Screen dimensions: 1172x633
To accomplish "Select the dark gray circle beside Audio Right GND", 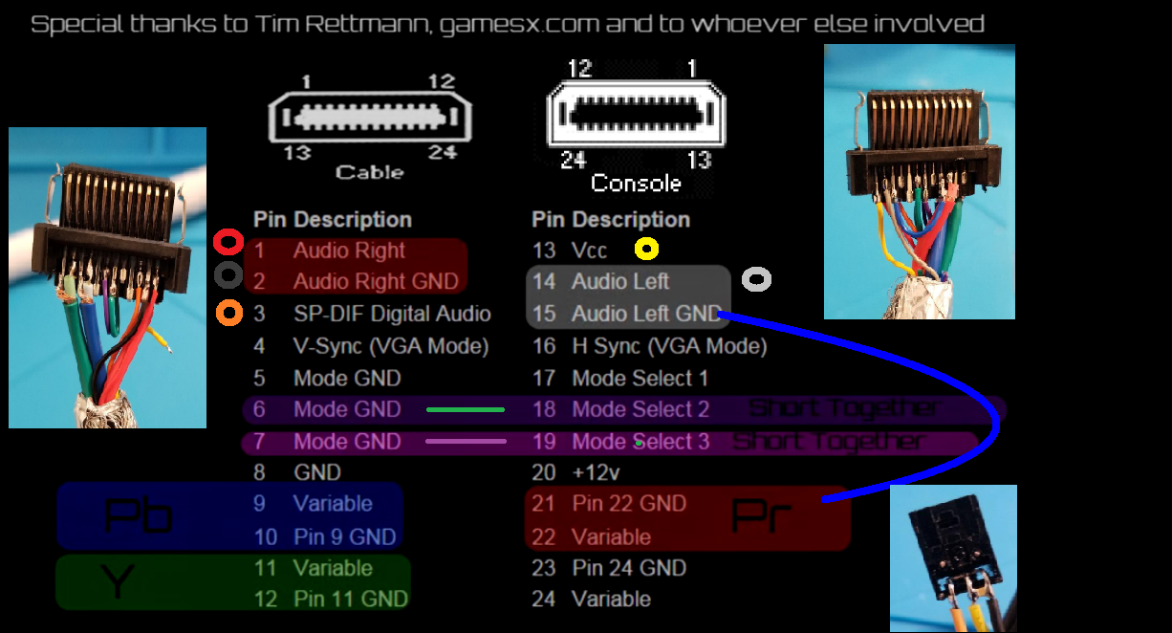I will tap(228, 275).
